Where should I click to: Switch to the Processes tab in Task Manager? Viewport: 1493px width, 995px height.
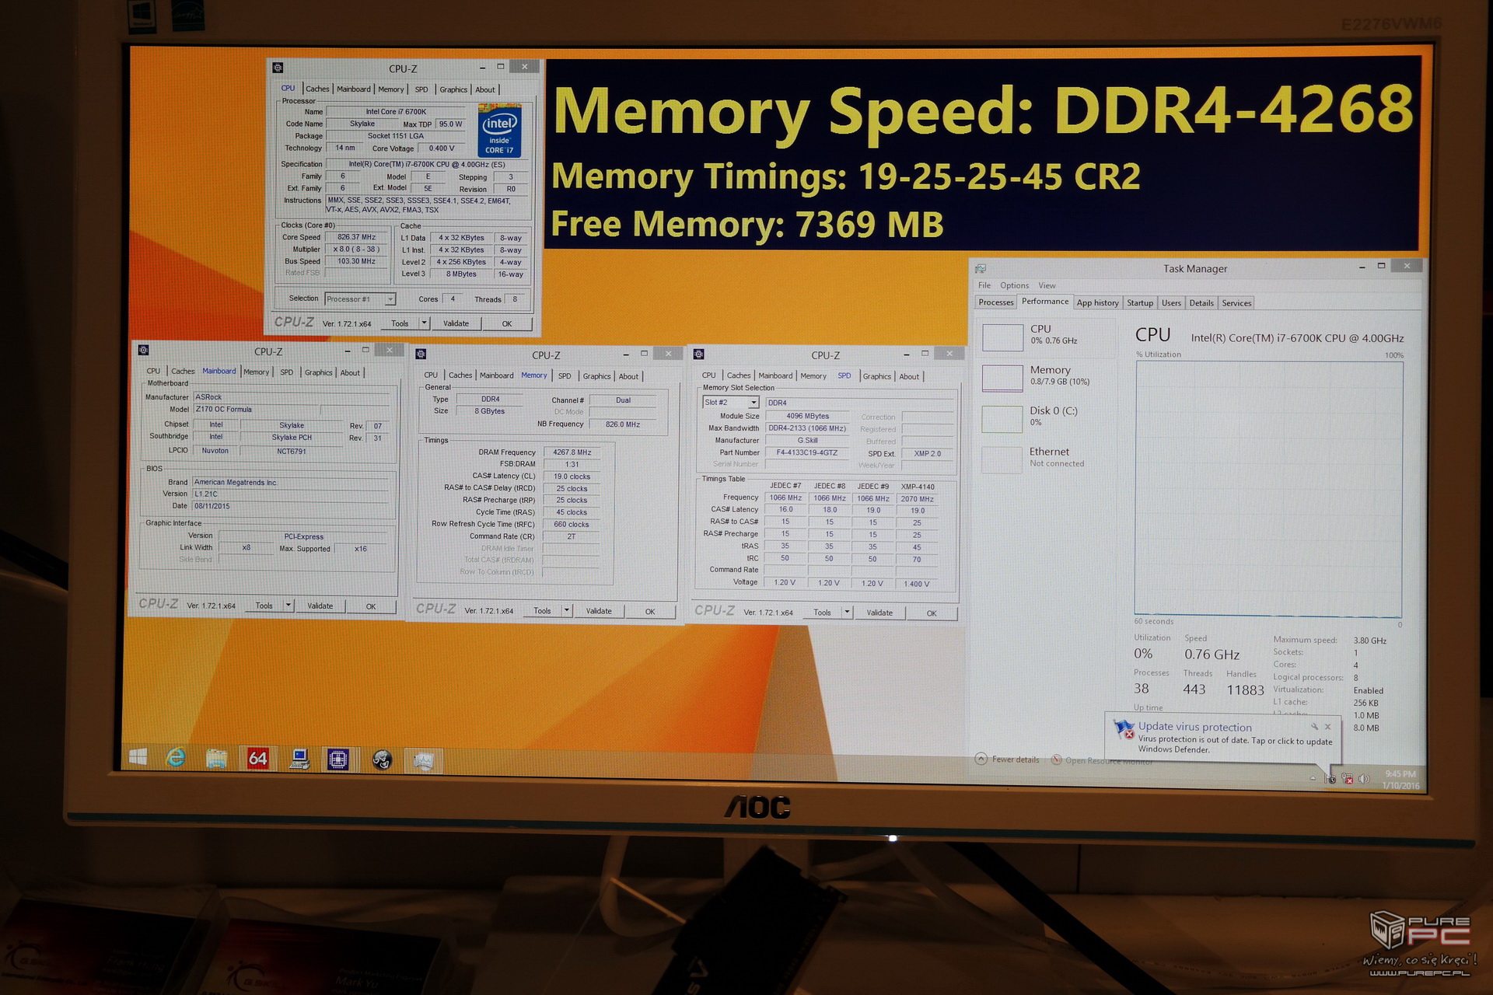[996, 302]
